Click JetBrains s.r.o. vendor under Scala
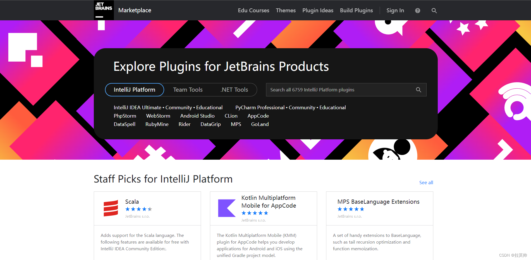 137,216
